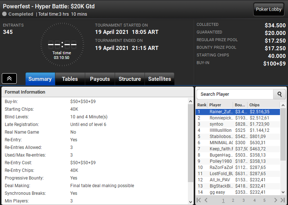
Task: Go to page 3 of rankings
Action: click(244, 200)
